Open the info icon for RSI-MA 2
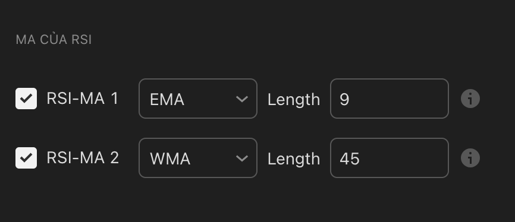The height and width of the screenshot is (222, 515). pyautogui.click(x=470, y=158)
